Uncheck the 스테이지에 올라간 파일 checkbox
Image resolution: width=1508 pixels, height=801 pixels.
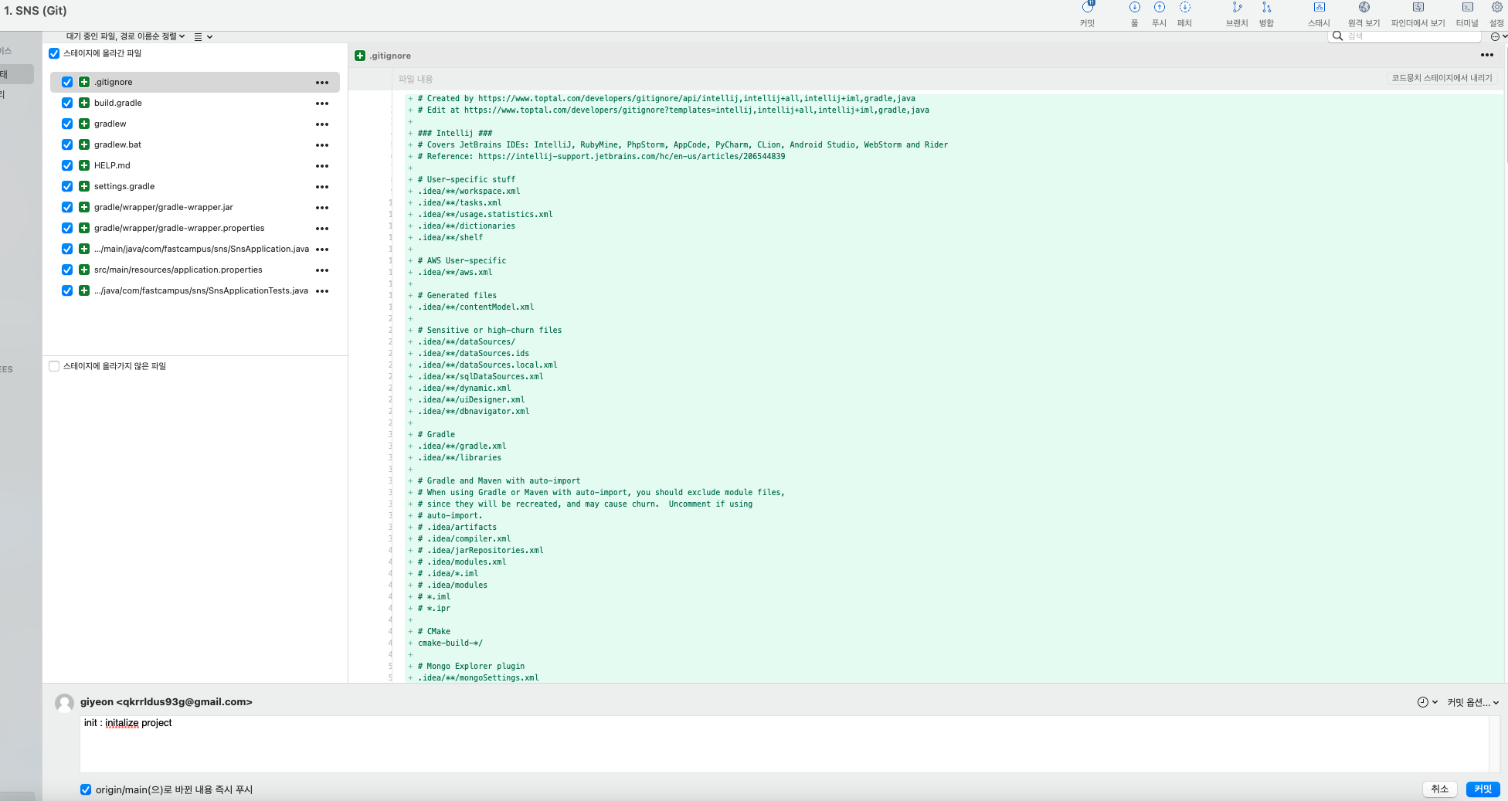[54, 53]
